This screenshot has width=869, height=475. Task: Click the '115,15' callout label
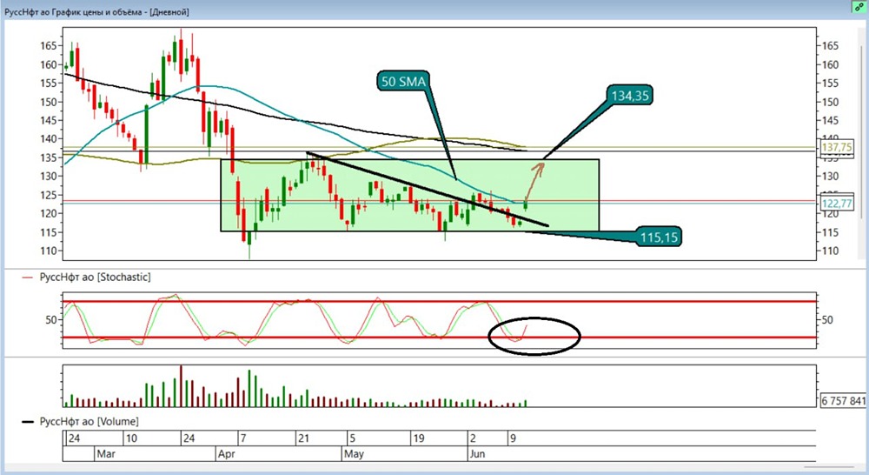coord(659,237)
